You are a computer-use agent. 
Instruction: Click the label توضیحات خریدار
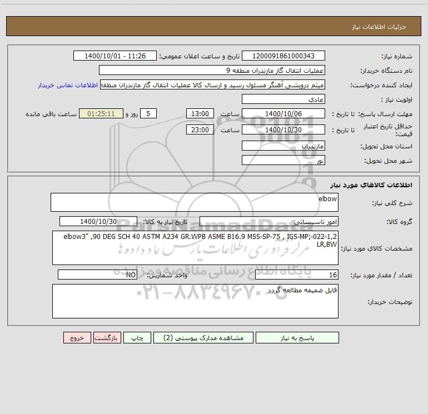[x=390, y=302]
